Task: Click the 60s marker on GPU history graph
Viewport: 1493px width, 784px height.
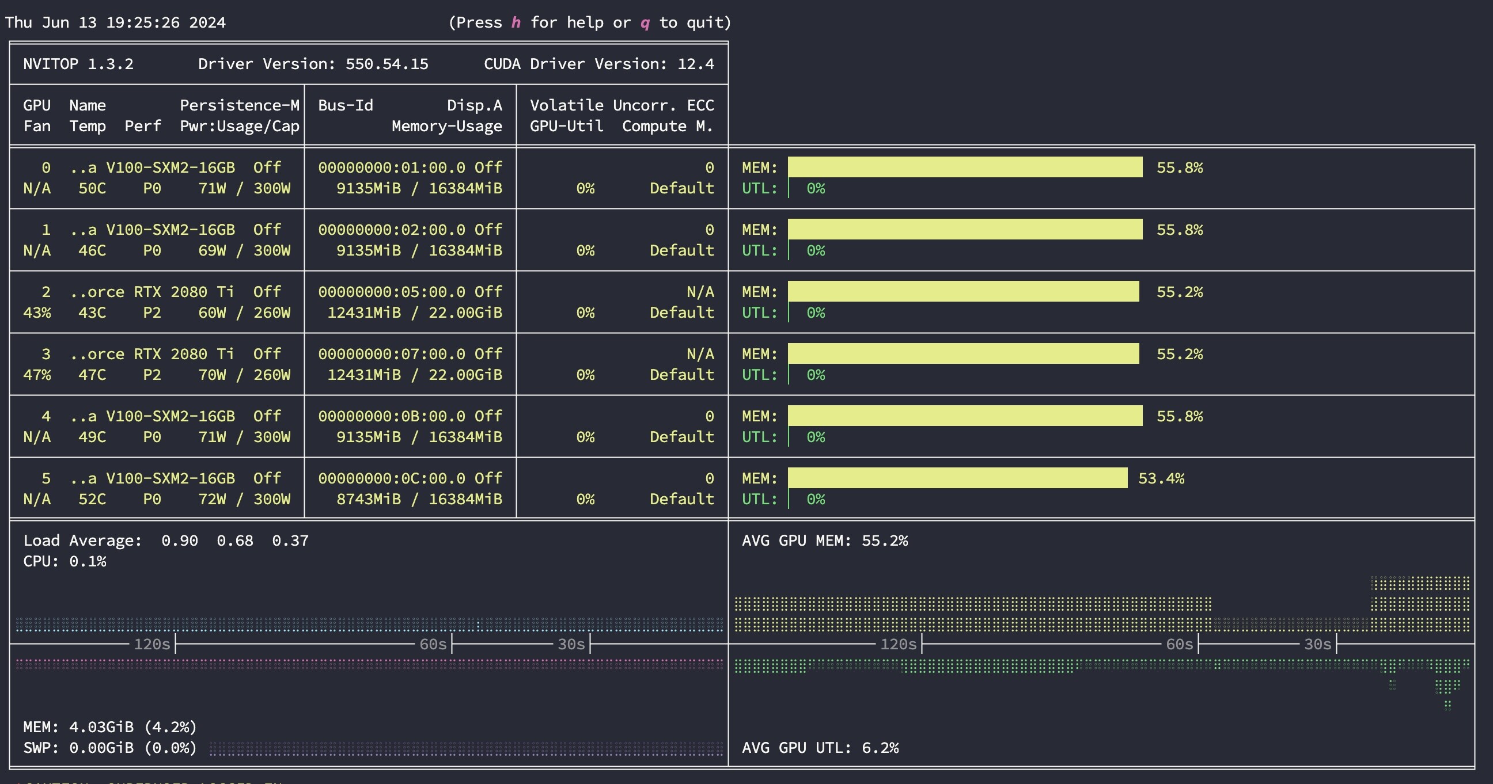Action: pyautogui.click(x=1180, y=644)
